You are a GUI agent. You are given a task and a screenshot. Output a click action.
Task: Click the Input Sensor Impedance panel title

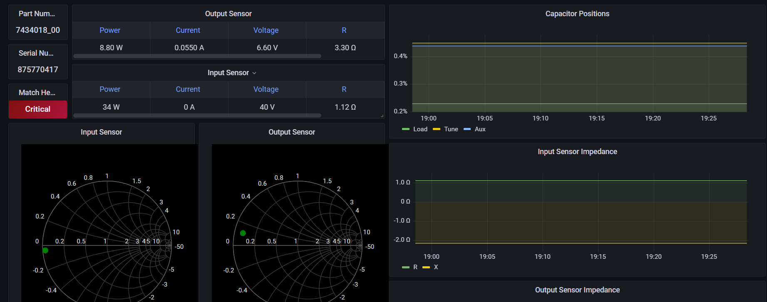pos(577,152)
